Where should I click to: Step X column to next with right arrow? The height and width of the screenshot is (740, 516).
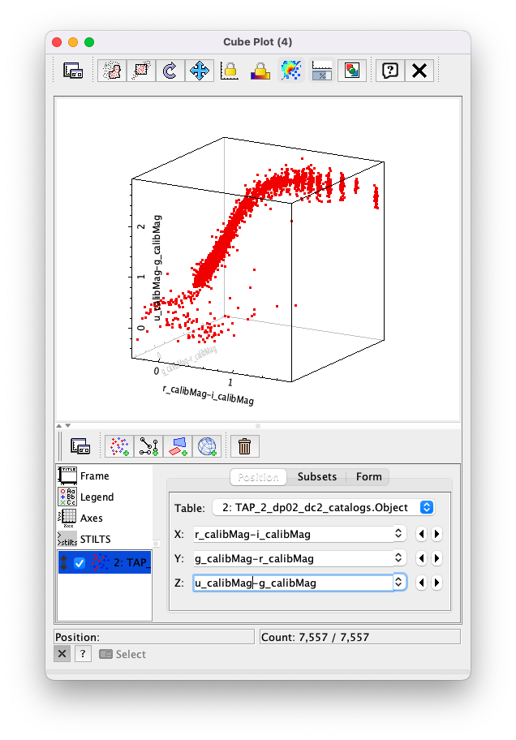(436, 534)
